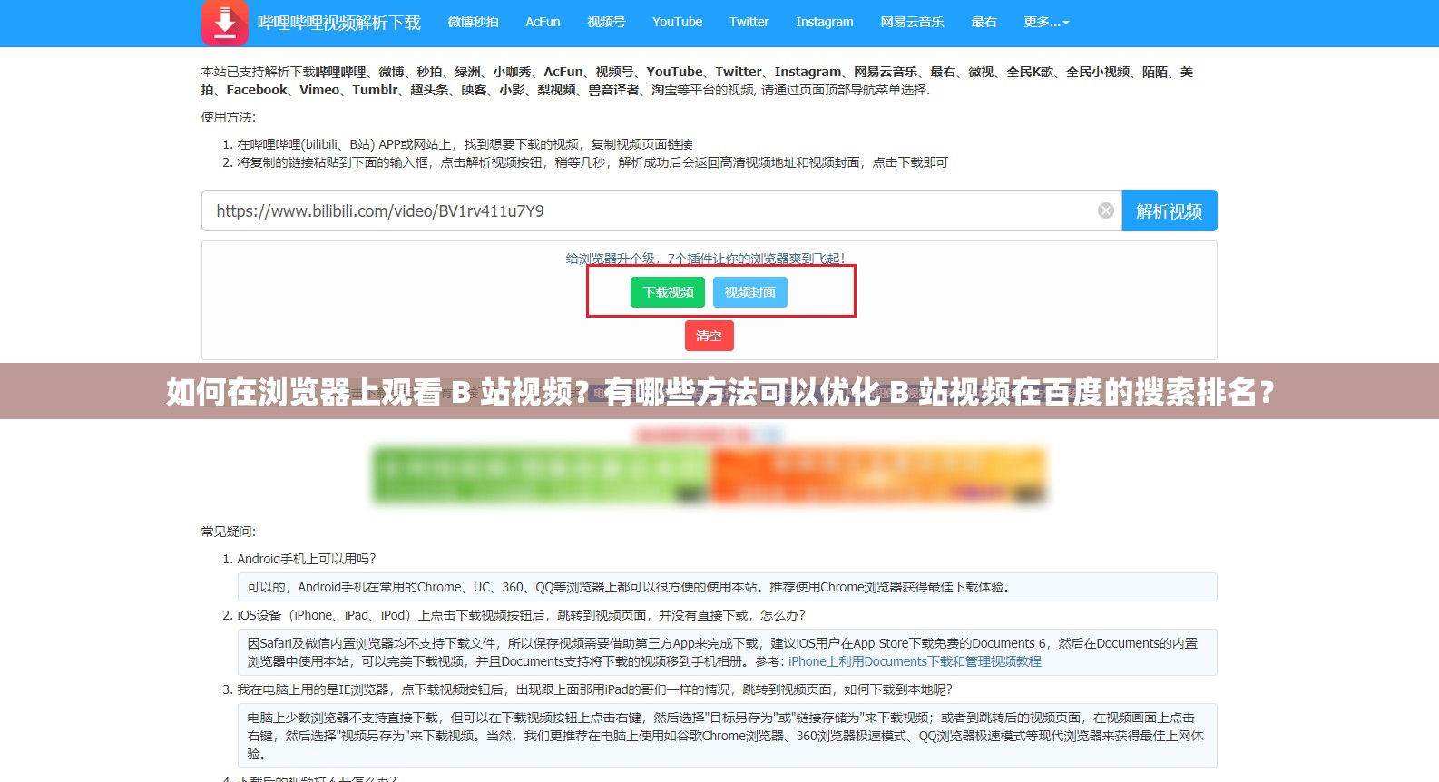Click the IE浏览器 download question text

click(595, 689)
